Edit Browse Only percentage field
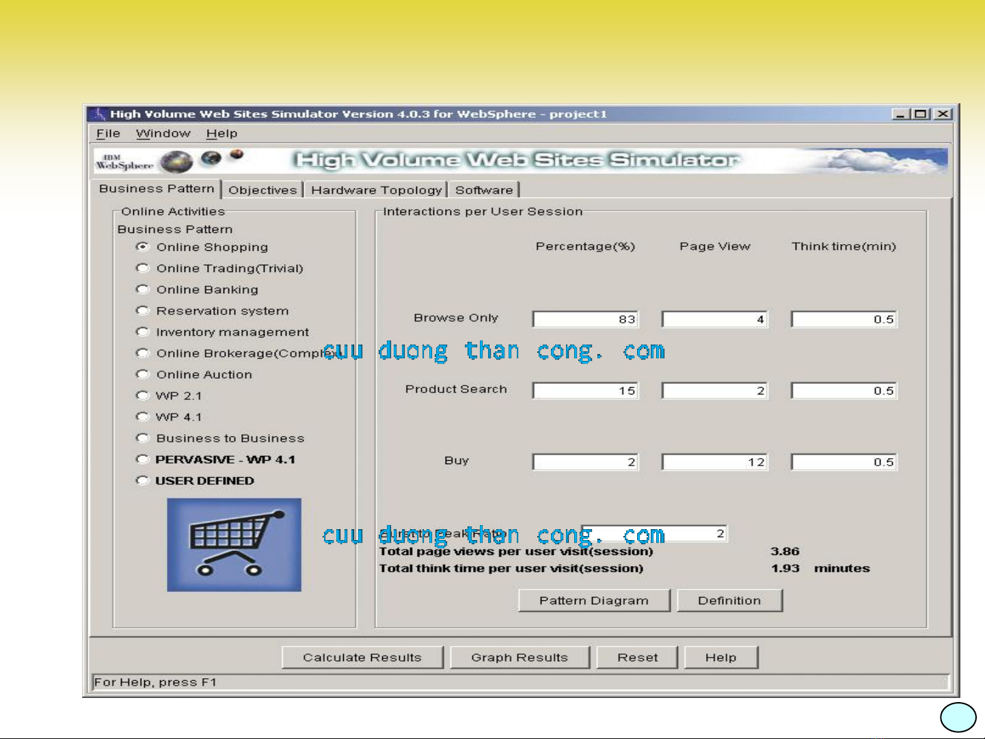The height and width of the screenshot is (739, 985). click(x=586, y=319)
